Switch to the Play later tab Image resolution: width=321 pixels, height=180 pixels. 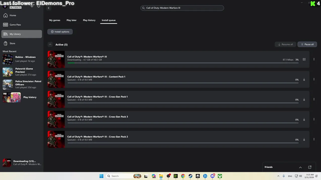(71, 20)
